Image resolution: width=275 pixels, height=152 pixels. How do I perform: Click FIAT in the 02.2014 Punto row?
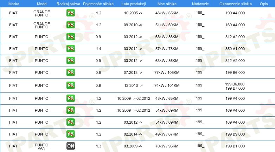point(13,134)
